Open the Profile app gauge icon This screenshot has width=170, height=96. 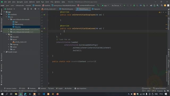[141, 5]
